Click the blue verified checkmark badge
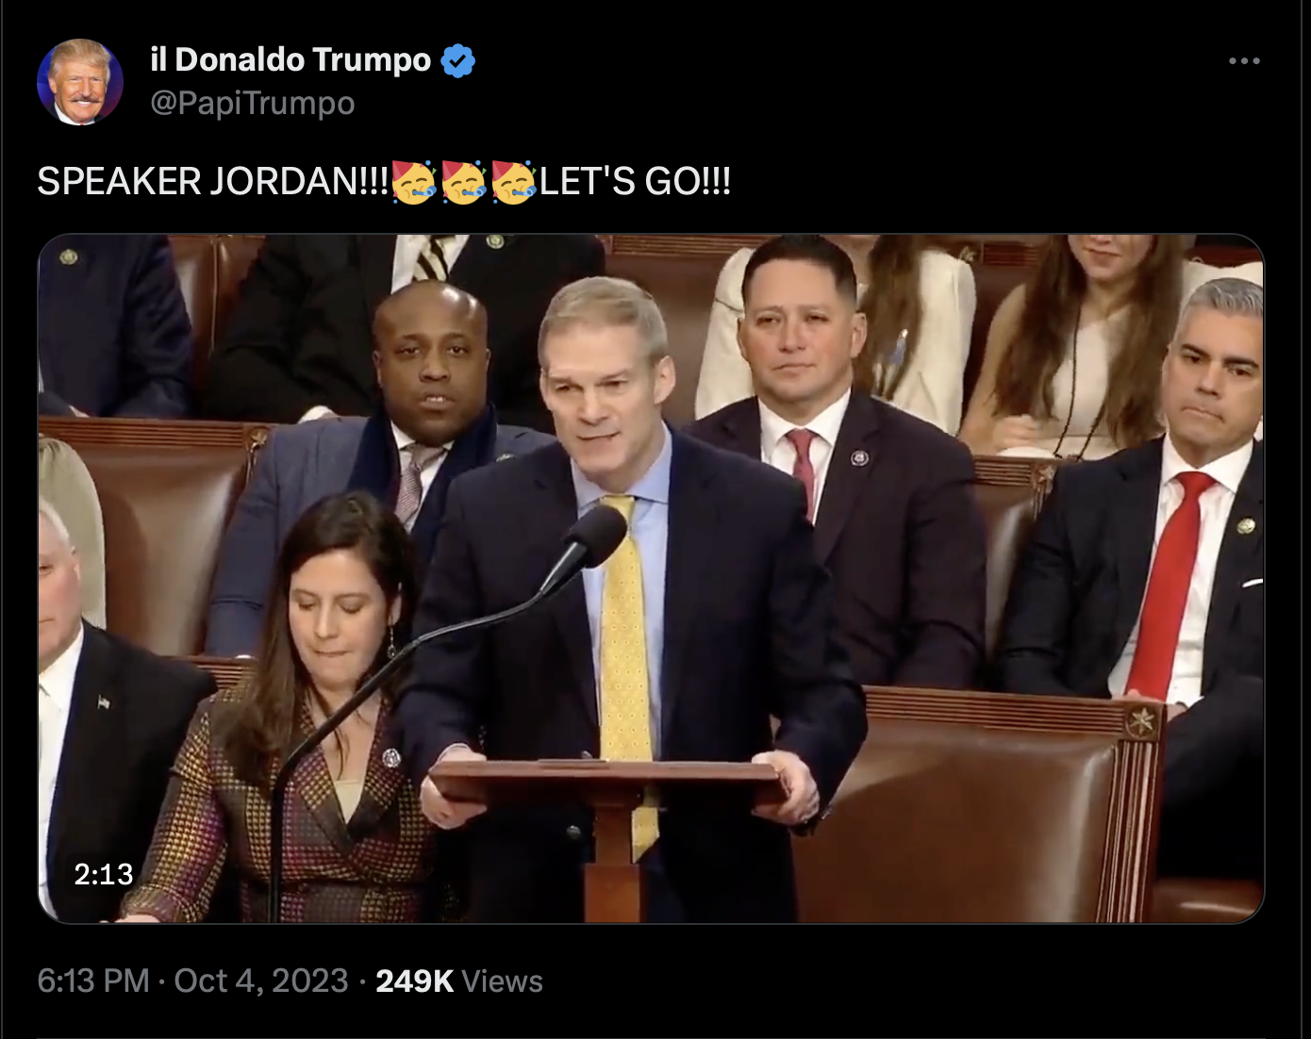1311x1039 pixels. (458, 60)
